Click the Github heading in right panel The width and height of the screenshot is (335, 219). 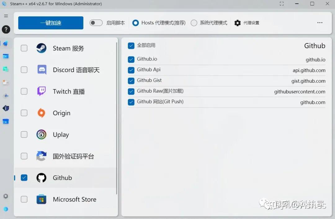pos(315,46)
